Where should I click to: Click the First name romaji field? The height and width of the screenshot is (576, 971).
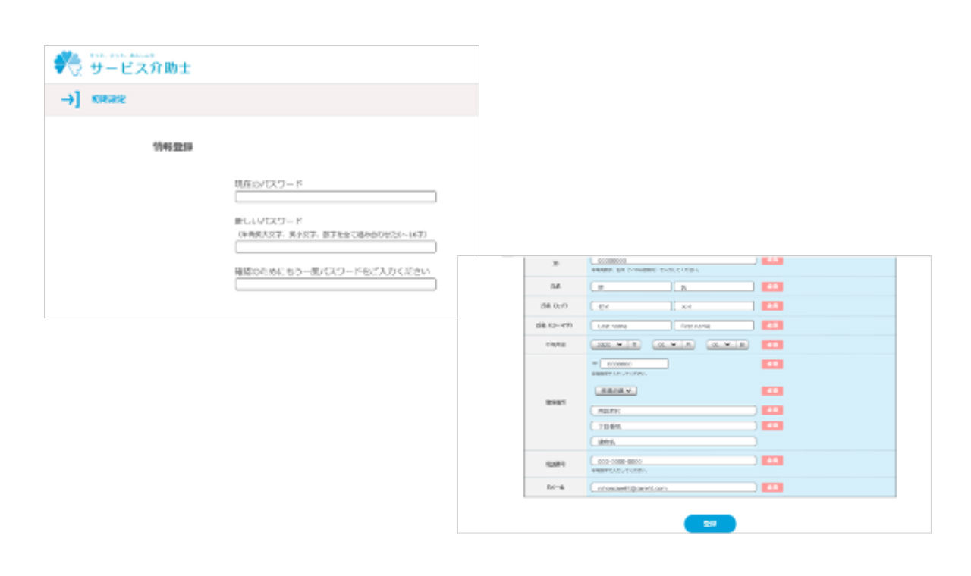pos(714,325)
